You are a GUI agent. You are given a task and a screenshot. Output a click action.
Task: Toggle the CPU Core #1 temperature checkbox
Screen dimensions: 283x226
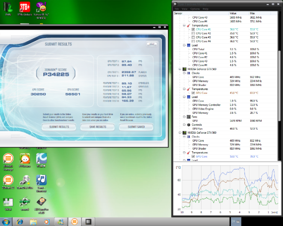coord(193,30)
